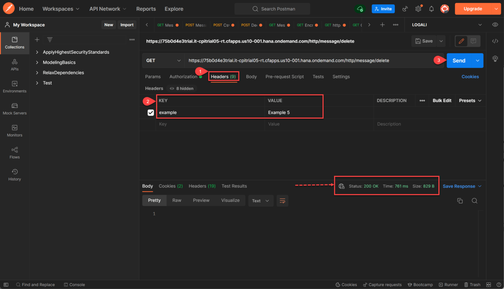
Task: Open the Pre-request Script tab
Action: click(285, 77)
